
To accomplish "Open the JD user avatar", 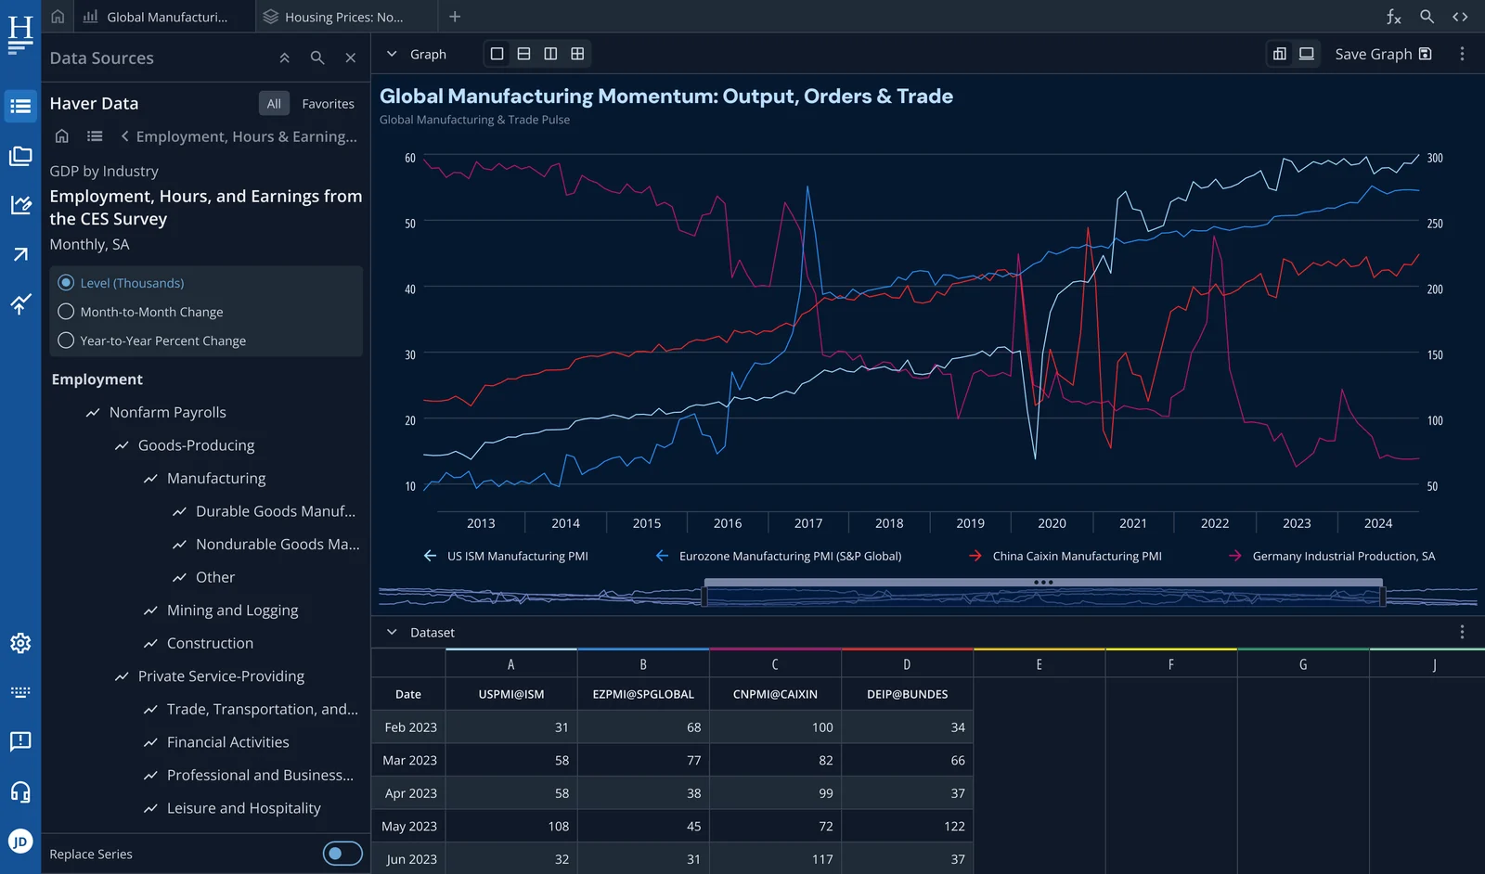I will pyautogui.click(x=20, y=842).
